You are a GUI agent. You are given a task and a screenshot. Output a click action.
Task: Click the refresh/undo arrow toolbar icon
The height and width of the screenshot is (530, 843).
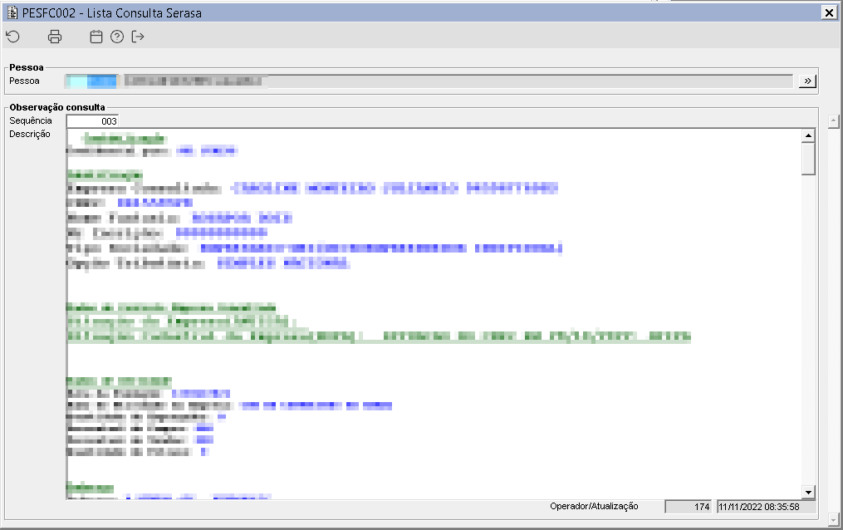(13, 37)
